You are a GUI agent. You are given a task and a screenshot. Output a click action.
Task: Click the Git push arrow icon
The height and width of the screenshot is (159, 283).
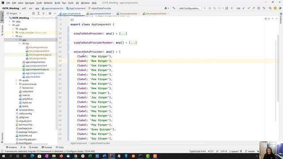click(x=253, y=8)
